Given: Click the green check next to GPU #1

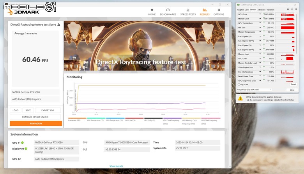Looking at the screenshot, I should (x=23, y=142).
